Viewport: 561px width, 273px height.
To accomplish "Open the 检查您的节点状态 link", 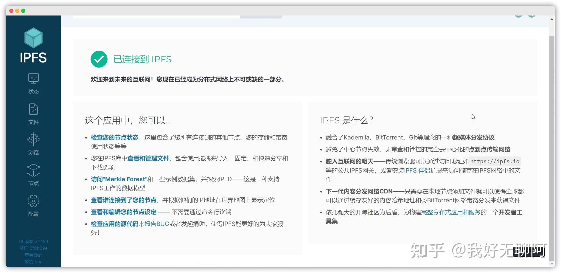I will click(114, 137).
